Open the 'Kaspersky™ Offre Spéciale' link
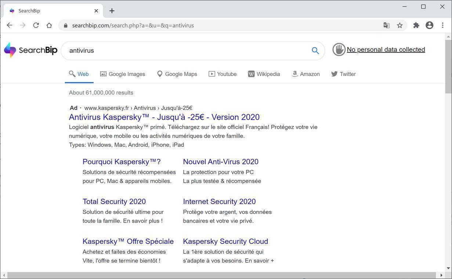Viewport: 452px width, 279px height. 128,242
